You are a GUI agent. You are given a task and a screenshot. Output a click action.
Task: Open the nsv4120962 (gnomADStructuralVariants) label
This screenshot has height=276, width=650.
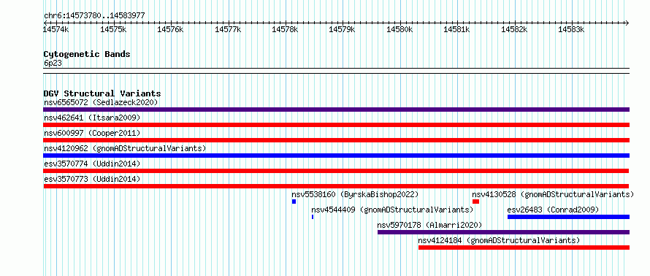pyautogui.click(x=125, y=148)
